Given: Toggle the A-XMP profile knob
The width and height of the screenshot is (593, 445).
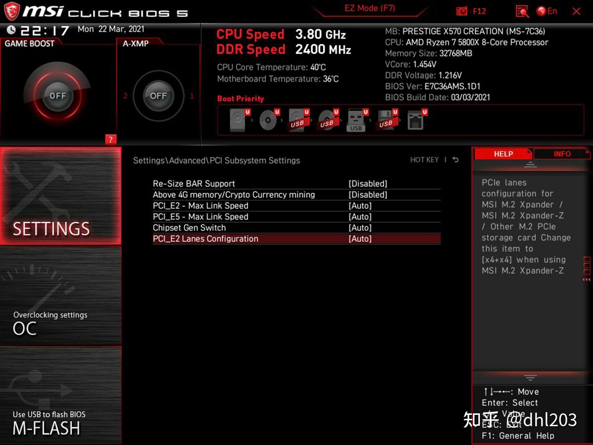Looking at the screenshot, I should (x=158, y=95).
